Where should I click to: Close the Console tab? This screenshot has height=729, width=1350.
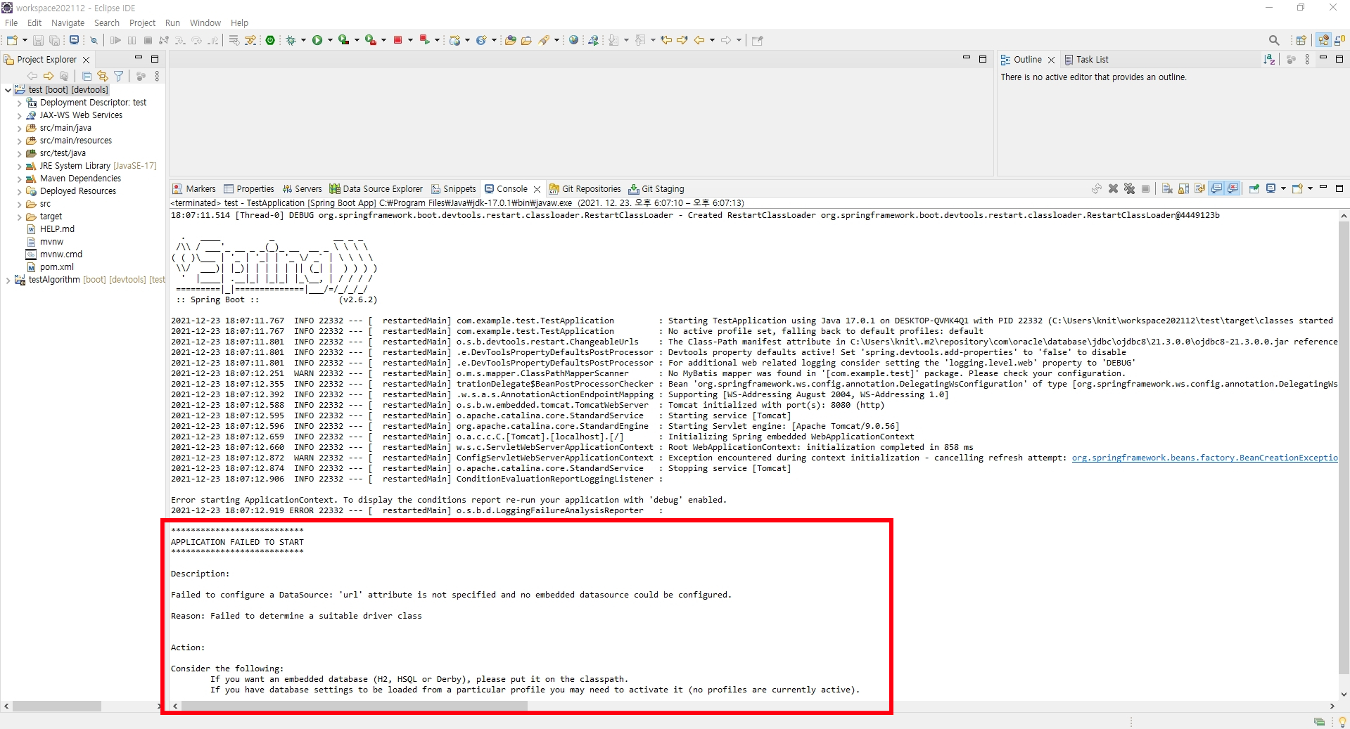(x=537, y=189)
